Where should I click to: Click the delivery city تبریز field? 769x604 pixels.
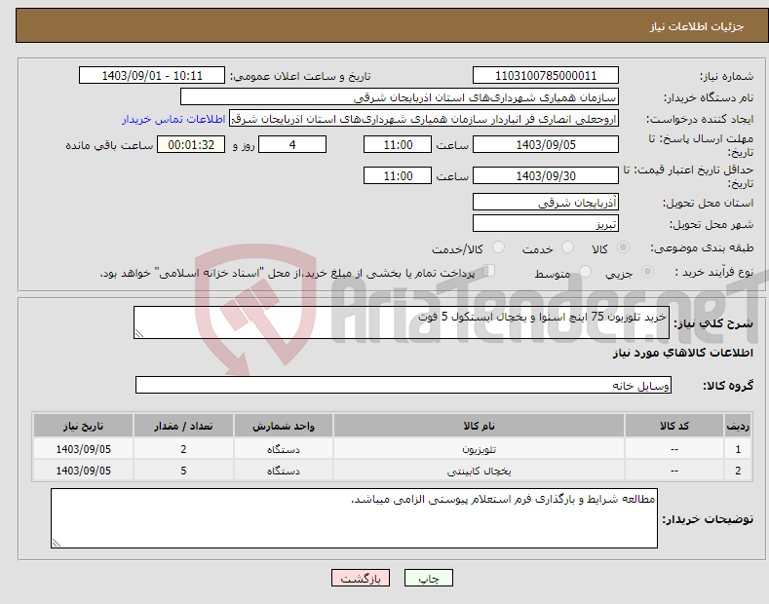(546, 223)
